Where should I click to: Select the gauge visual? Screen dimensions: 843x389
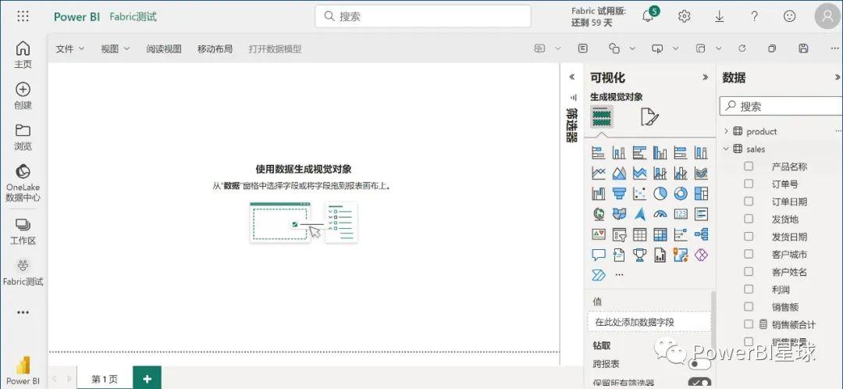(660, 214)
